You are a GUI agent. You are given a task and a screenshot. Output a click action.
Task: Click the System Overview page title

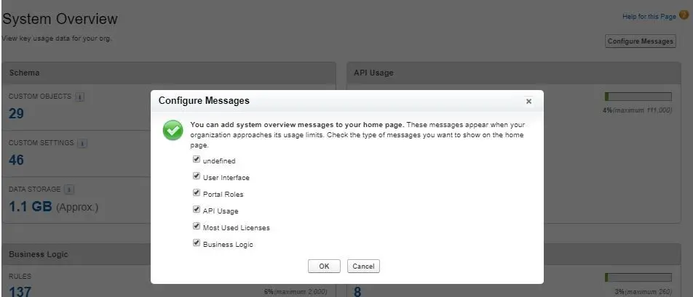[60, 19]
